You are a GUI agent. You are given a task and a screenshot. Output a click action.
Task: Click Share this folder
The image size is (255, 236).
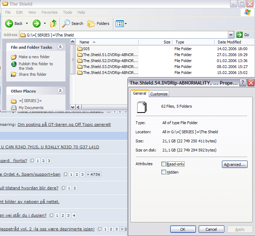(32, 74)
